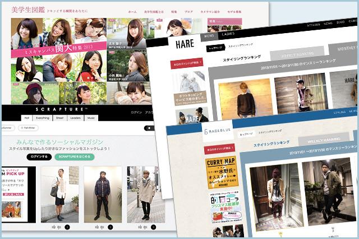Click black トップページ button on HARE page

(x=215, y=48)
